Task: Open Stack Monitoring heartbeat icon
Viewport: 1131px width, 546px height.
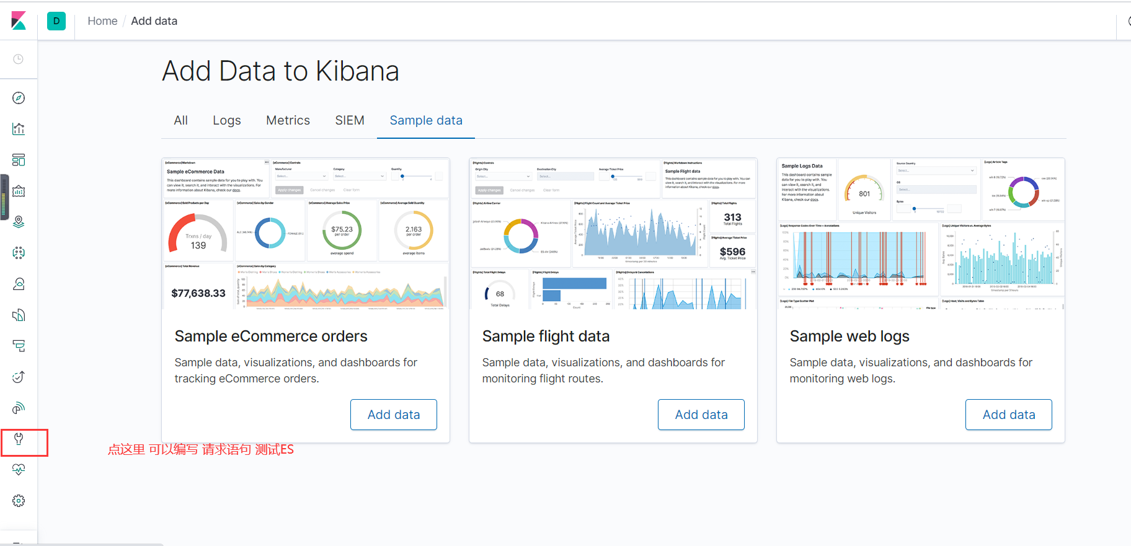Action: pyautogui.click(x=19, y=470)
